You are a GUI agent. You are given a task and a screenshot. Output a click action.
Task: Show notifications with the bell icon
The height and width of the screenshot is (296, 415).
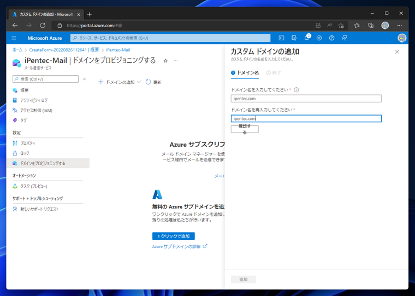(x=307, y=38)
